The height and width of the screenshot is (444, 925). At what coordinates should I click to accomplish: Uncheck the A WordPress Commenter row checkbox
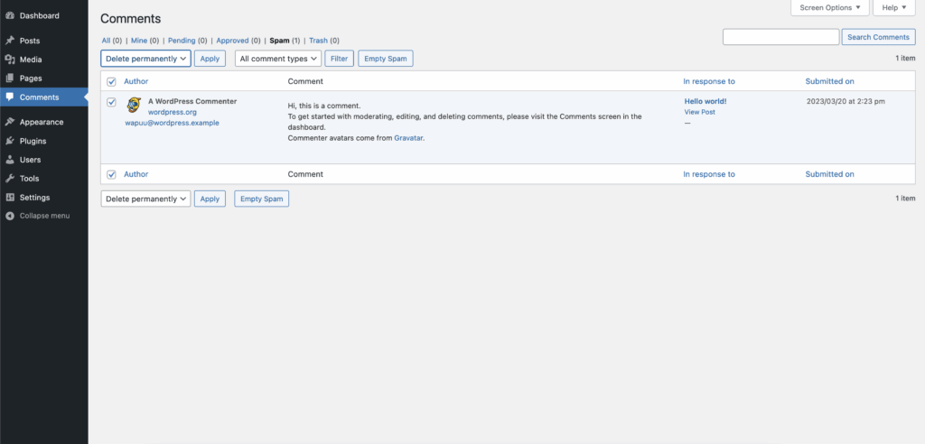pos(111,102)
